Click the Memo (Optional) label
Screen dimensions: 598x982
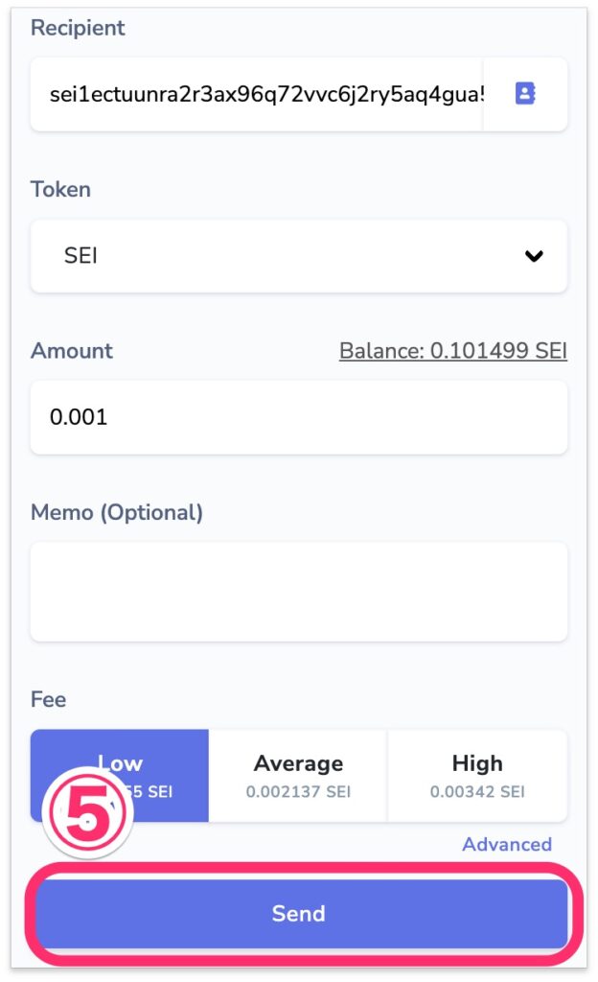[117, 512]
